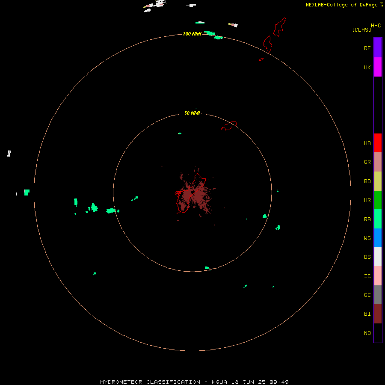Click the "ND" legend label
This screenshot has width=385, height=385.
(x=367, y=333)
